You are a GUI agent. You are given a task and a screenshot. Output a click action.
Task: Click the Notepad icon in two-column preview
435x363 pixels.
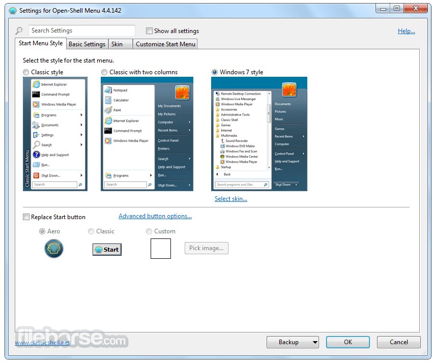[x=108, y=90]
